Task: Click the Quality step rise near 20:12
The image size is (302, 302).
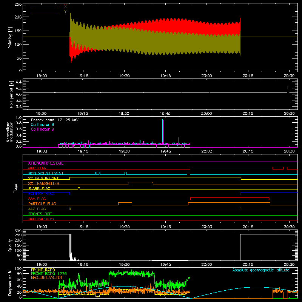Action: (x=240, y=247)
